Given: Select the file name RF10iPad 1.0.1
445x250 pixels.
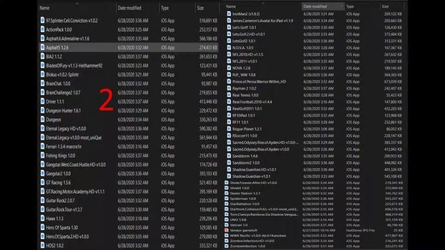Looking at the screenshot, I should [x=243, y=115].
